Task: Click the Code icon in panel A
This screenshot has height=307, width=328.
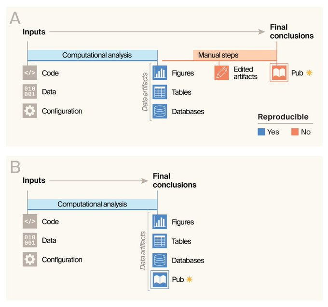Action: coord(29,73)
